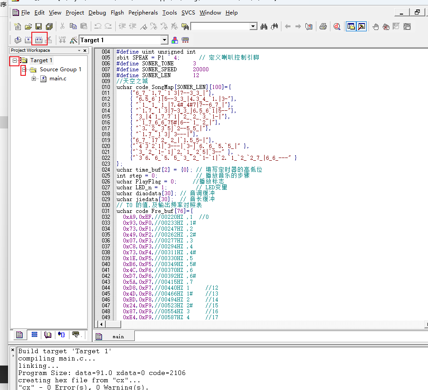Open Find in Files tool
The height and width of the screenshot is (390, 428).
coord(185,26)
